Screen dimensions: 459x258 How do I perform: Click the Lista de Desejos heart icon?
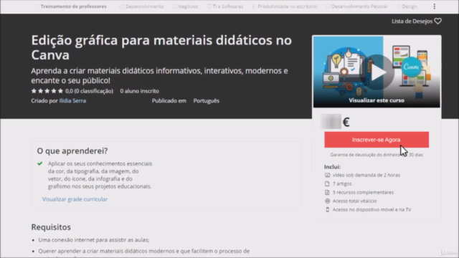(x=438, y=21)
